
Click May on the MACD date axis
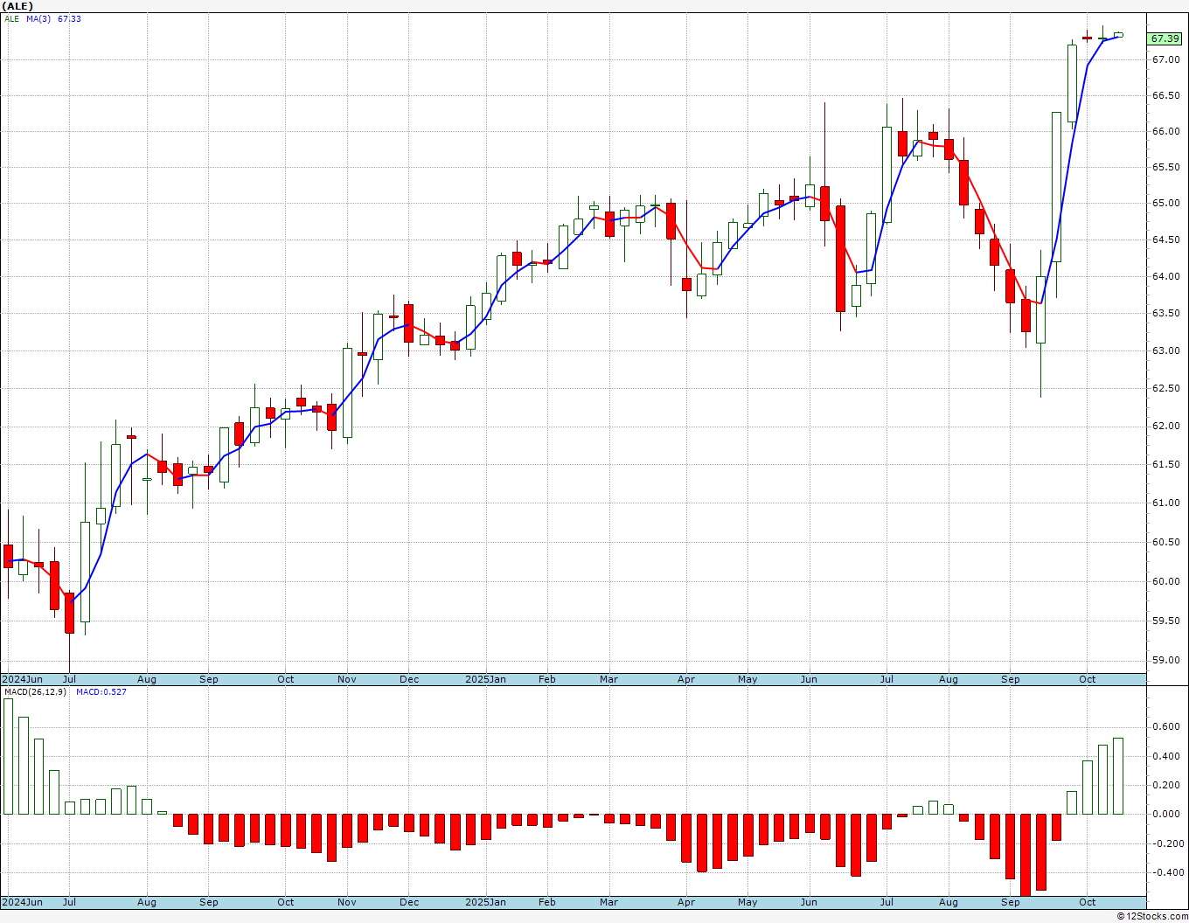747,902
